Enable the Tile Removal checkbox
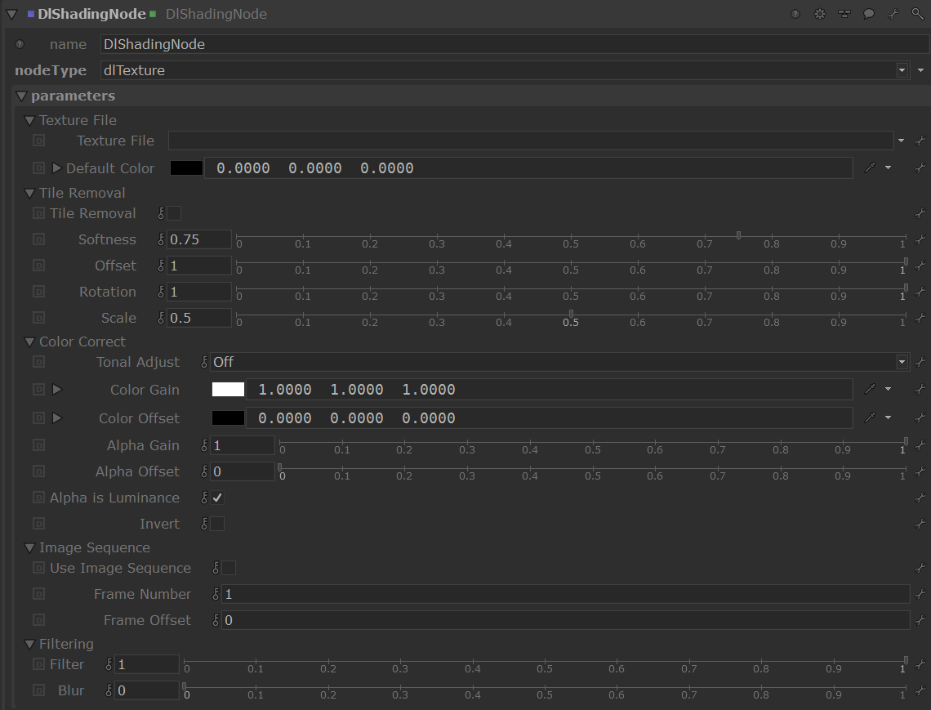 click(174, 213)
